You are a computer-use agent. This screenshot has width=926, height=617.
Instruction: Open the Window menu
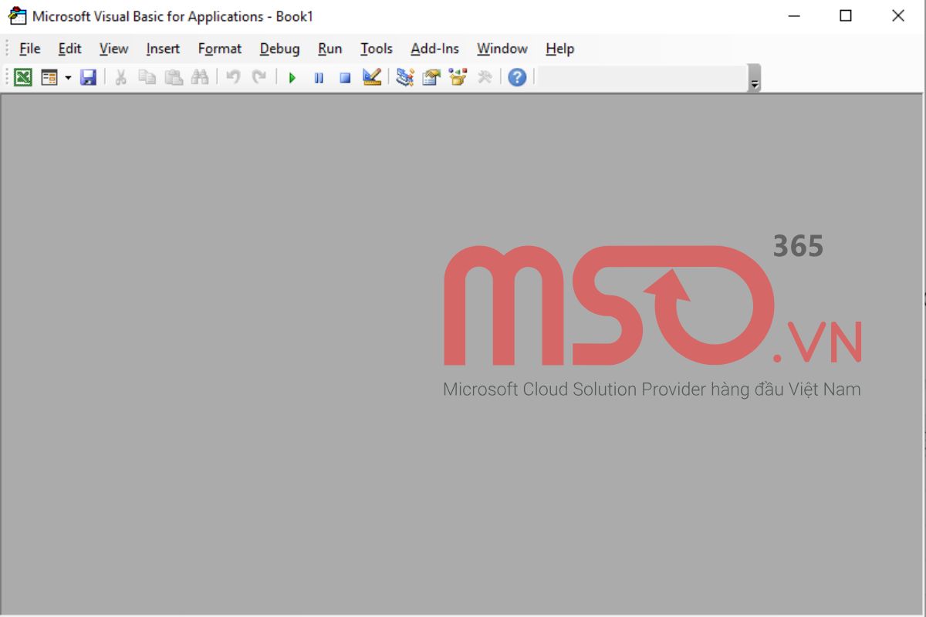[502, 49]
